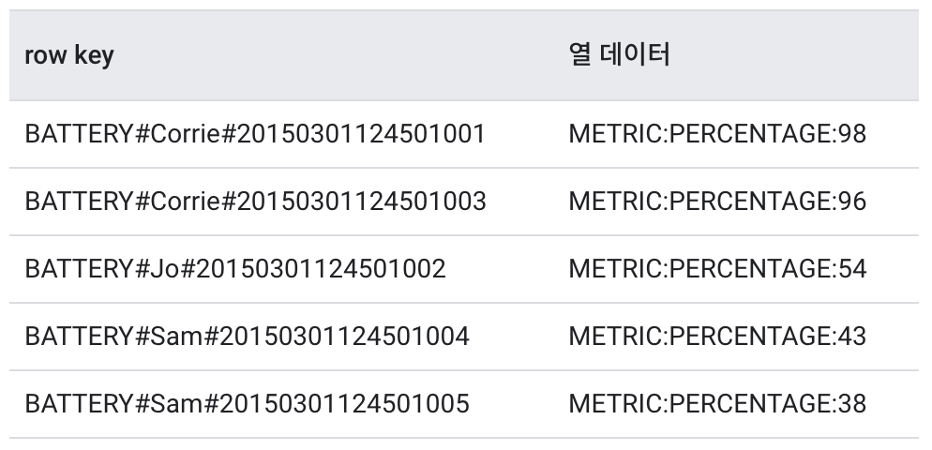Click the '열 데이터' column header
932x450 pixels.
619,55
